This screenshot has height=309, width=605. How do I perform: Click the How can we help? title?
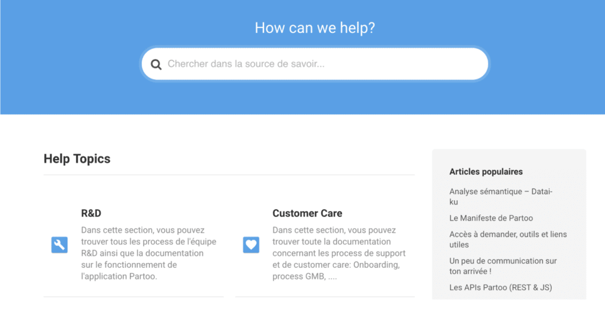pyautogui.click(x=315, y=28)
